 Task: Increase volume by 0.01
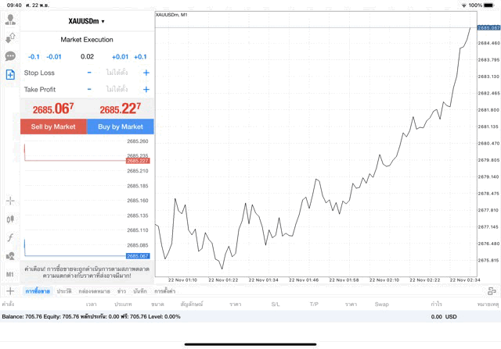tap(120, 56)
